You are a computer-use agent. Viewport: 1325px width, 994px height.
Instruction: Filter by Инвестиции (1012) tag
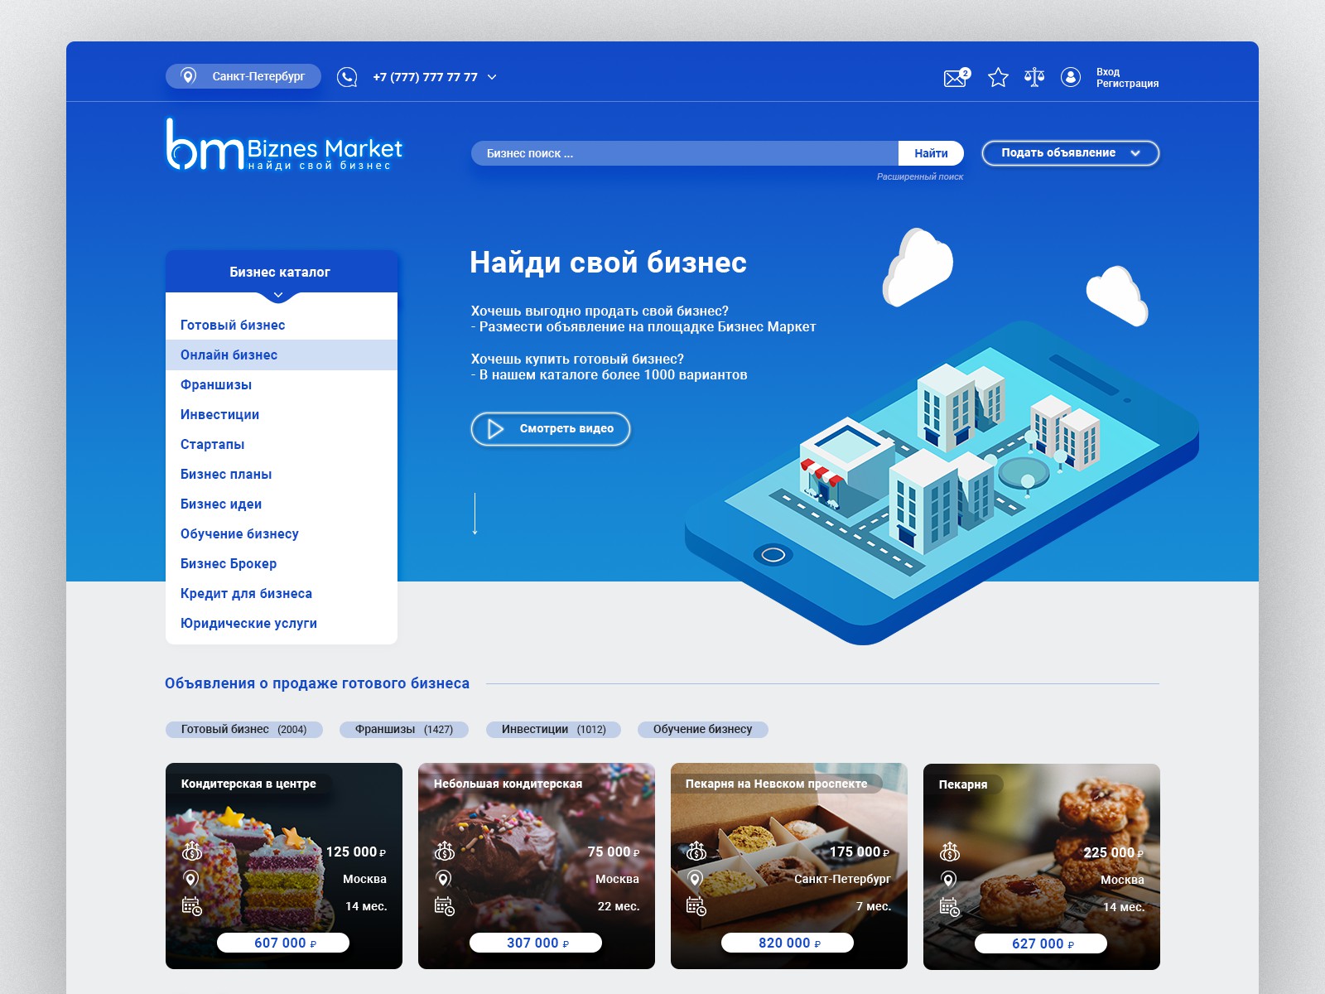tap(553, 730)
